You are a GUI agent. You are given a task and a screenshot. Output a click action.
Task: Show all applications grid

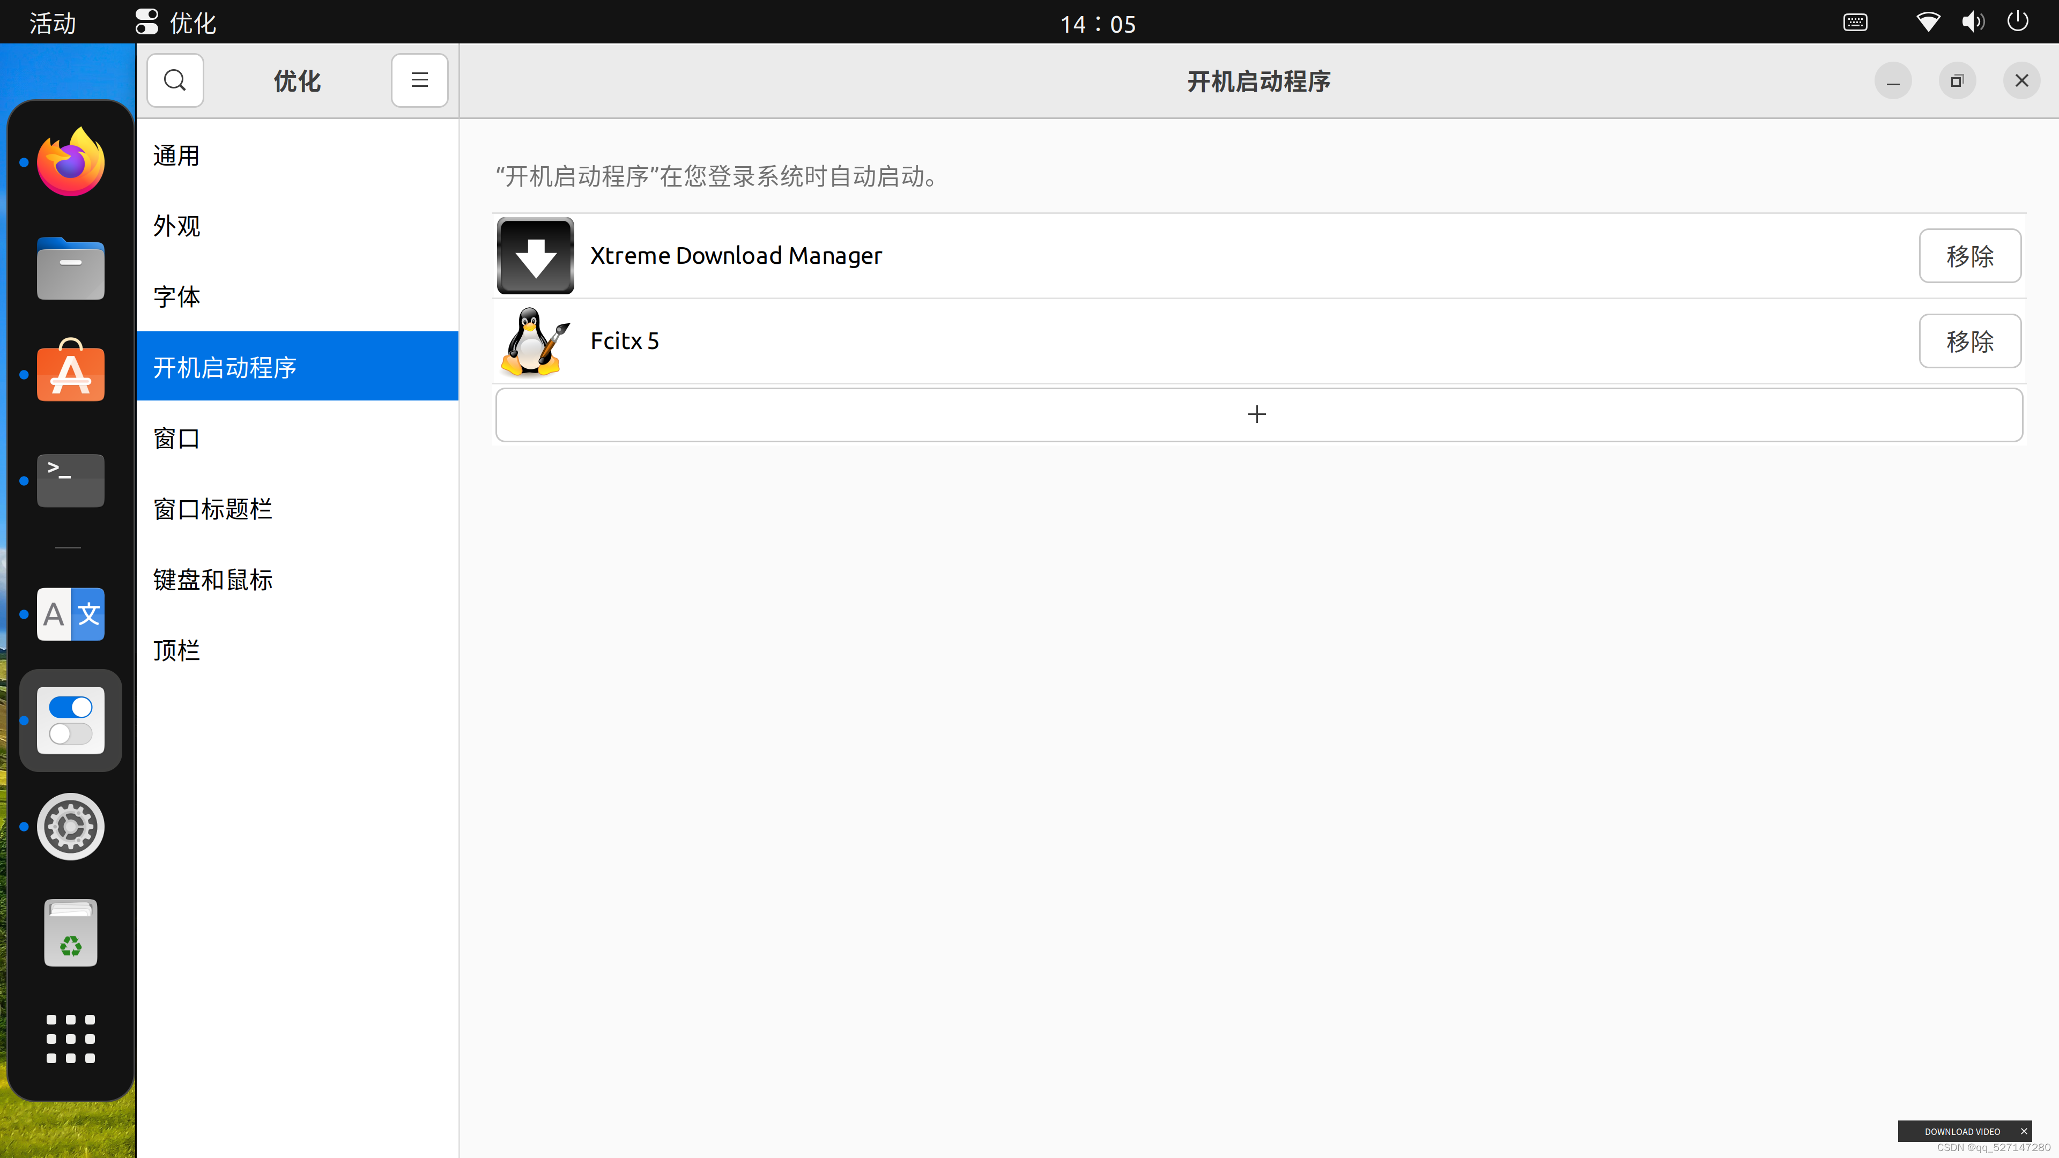click(70, 1038)
